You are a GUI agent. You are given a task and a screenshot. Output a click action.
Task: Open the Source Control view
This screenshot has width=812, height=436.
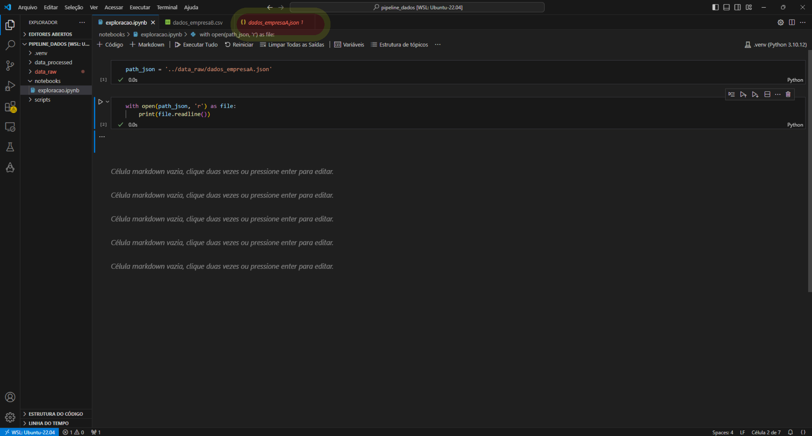pos(10,66)
